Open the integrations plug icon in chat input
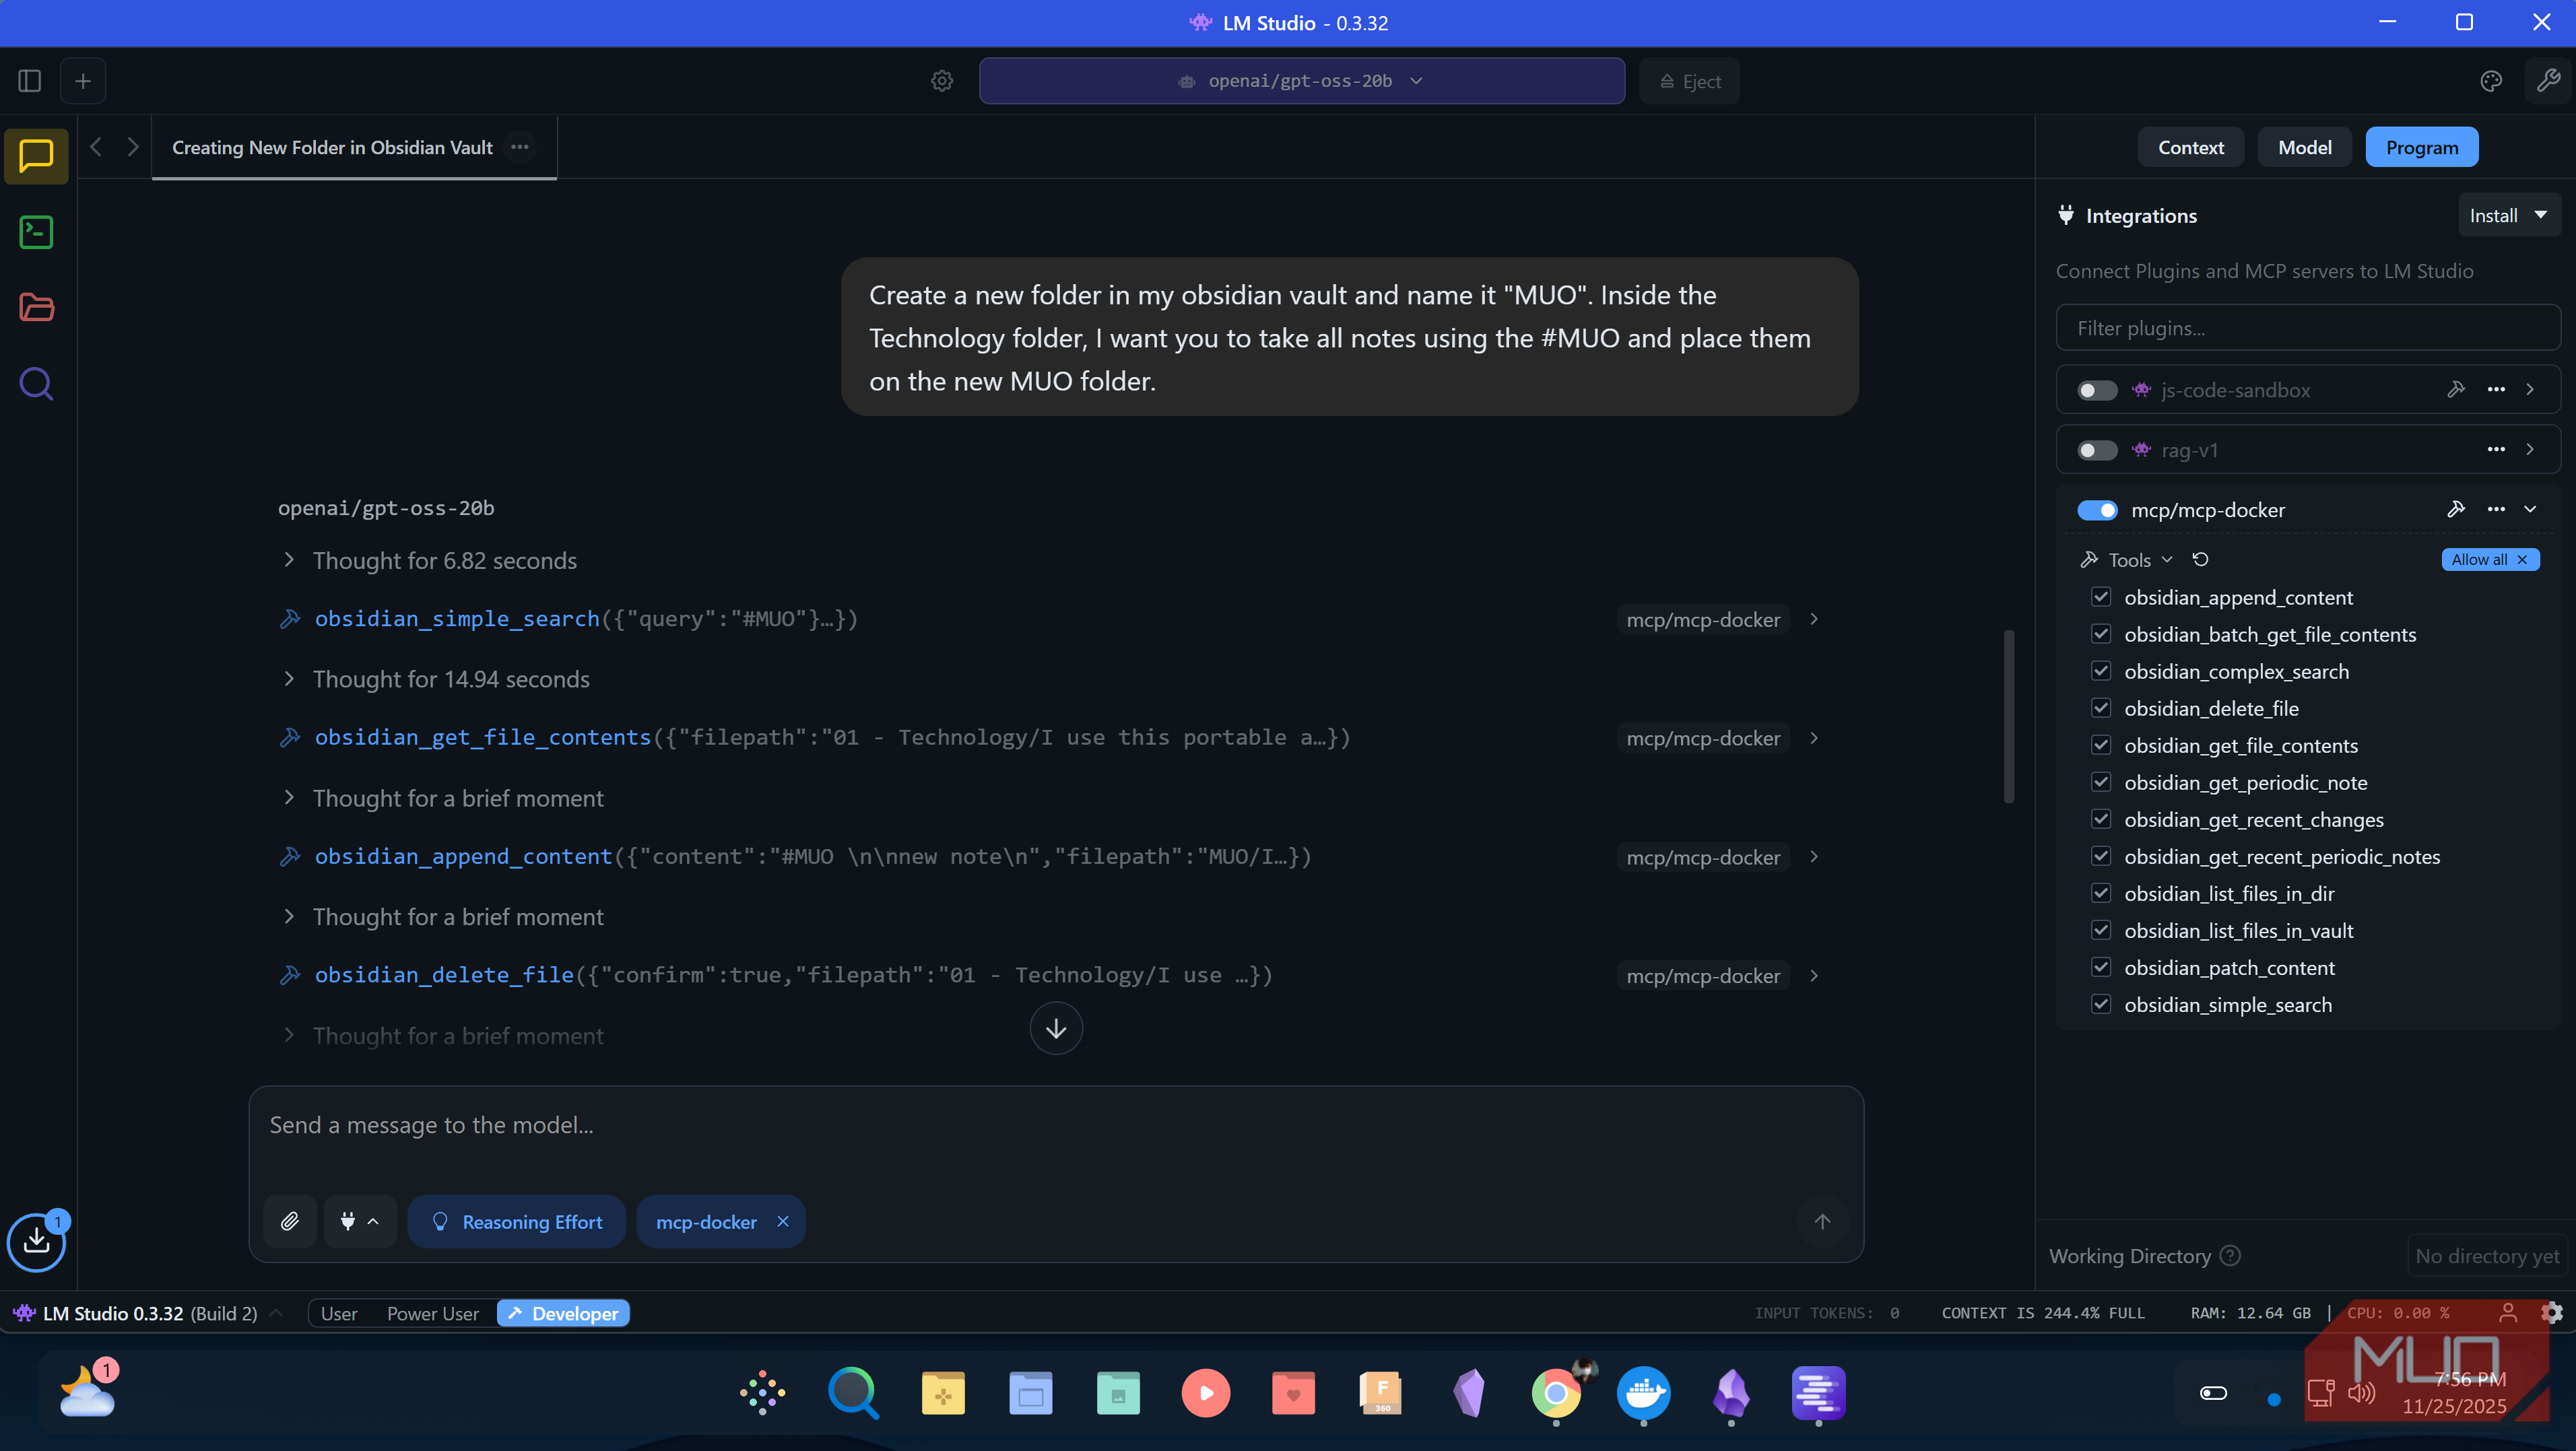This screenshot has height=1451, width=2576. coord(360,1221)
